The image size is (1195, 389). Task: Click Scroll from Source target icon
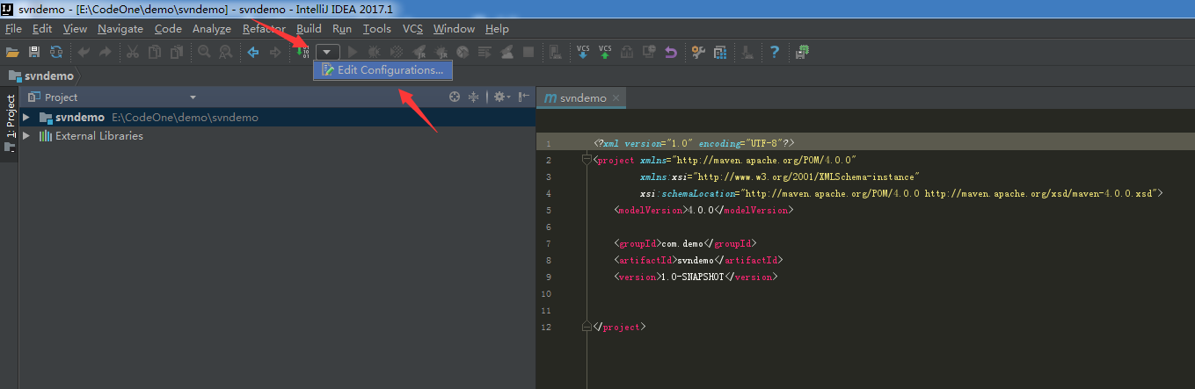pyautogui.click(x=455, y=97)
